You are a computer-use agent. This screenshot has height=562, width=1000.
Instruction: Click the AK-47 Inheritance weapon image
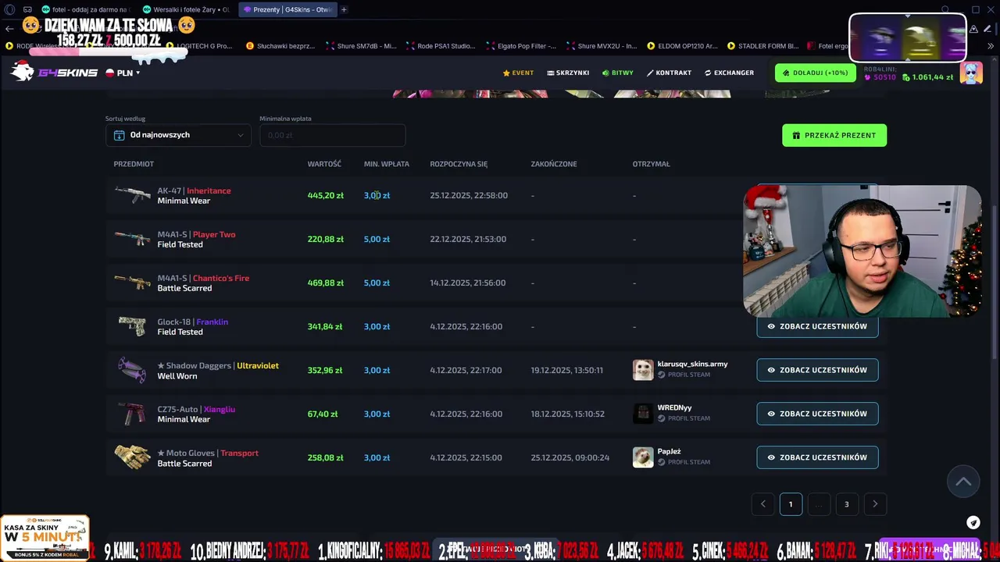(132, 195)
